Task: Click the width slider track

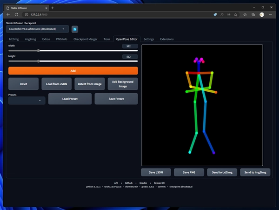Action: pyautogui.click(x=72, y=50)
